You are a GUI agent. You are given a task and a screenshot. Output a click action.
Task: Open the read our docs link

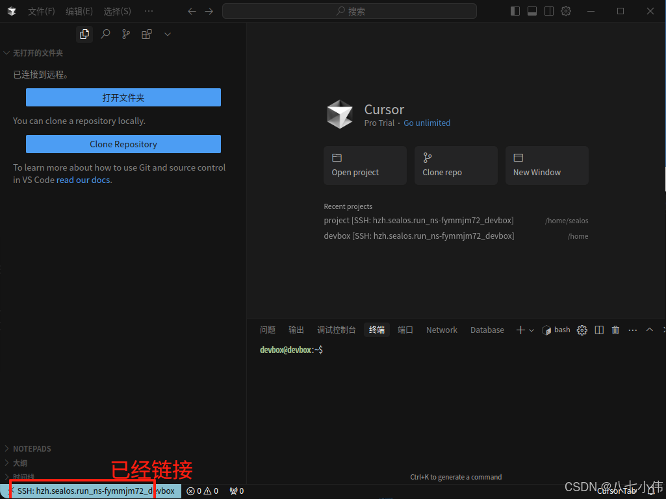click(83, 180)
